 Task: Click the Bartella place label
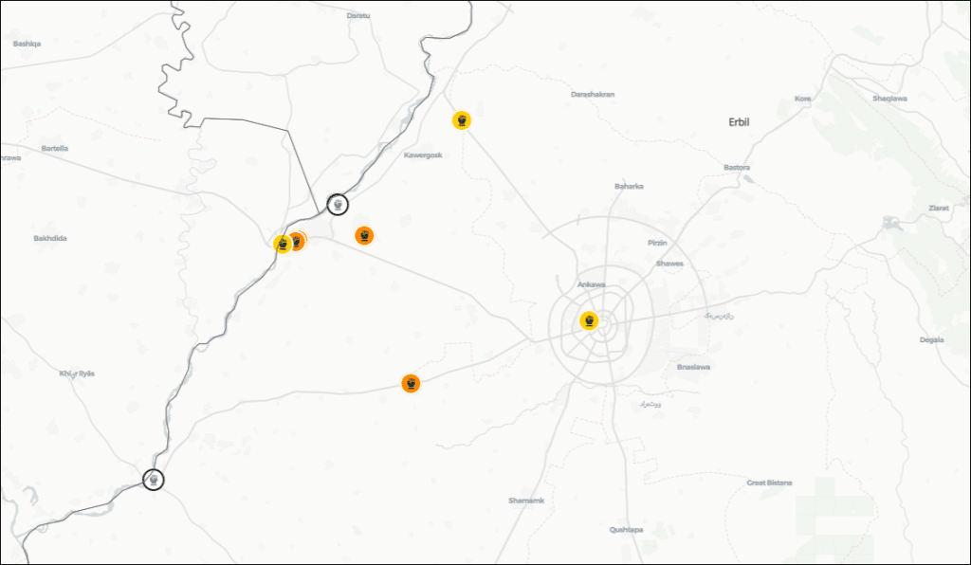pyautogui.click(x=55, y=149)
